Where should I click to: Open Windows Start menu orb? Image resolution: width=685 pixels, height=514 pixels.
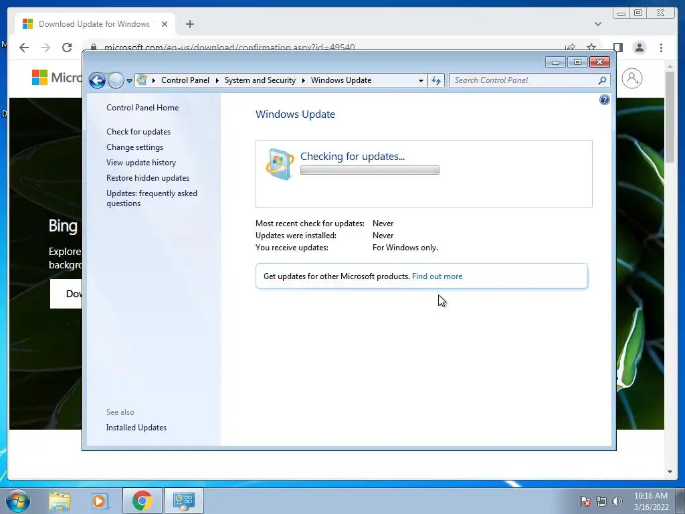tap(18, 501)
